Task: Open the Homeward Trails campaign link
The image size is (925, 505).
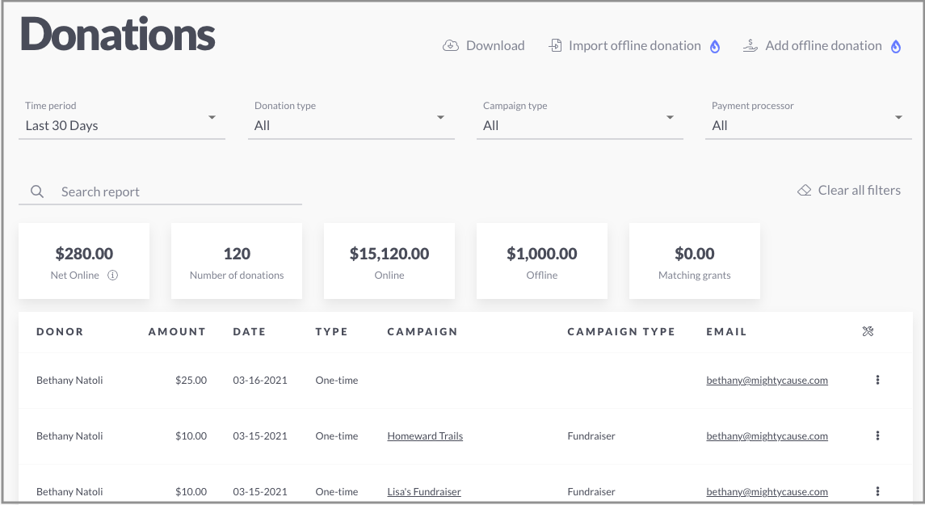Action: pyautogui.click(x=425, y=436)
